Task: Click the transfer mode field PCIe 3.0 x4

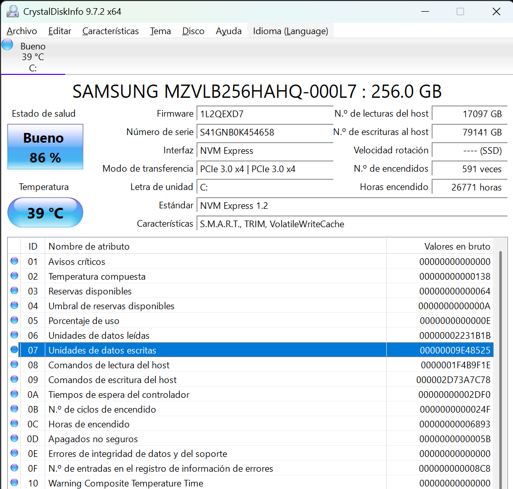Action: pyautogui.click(x=265, y=169)
